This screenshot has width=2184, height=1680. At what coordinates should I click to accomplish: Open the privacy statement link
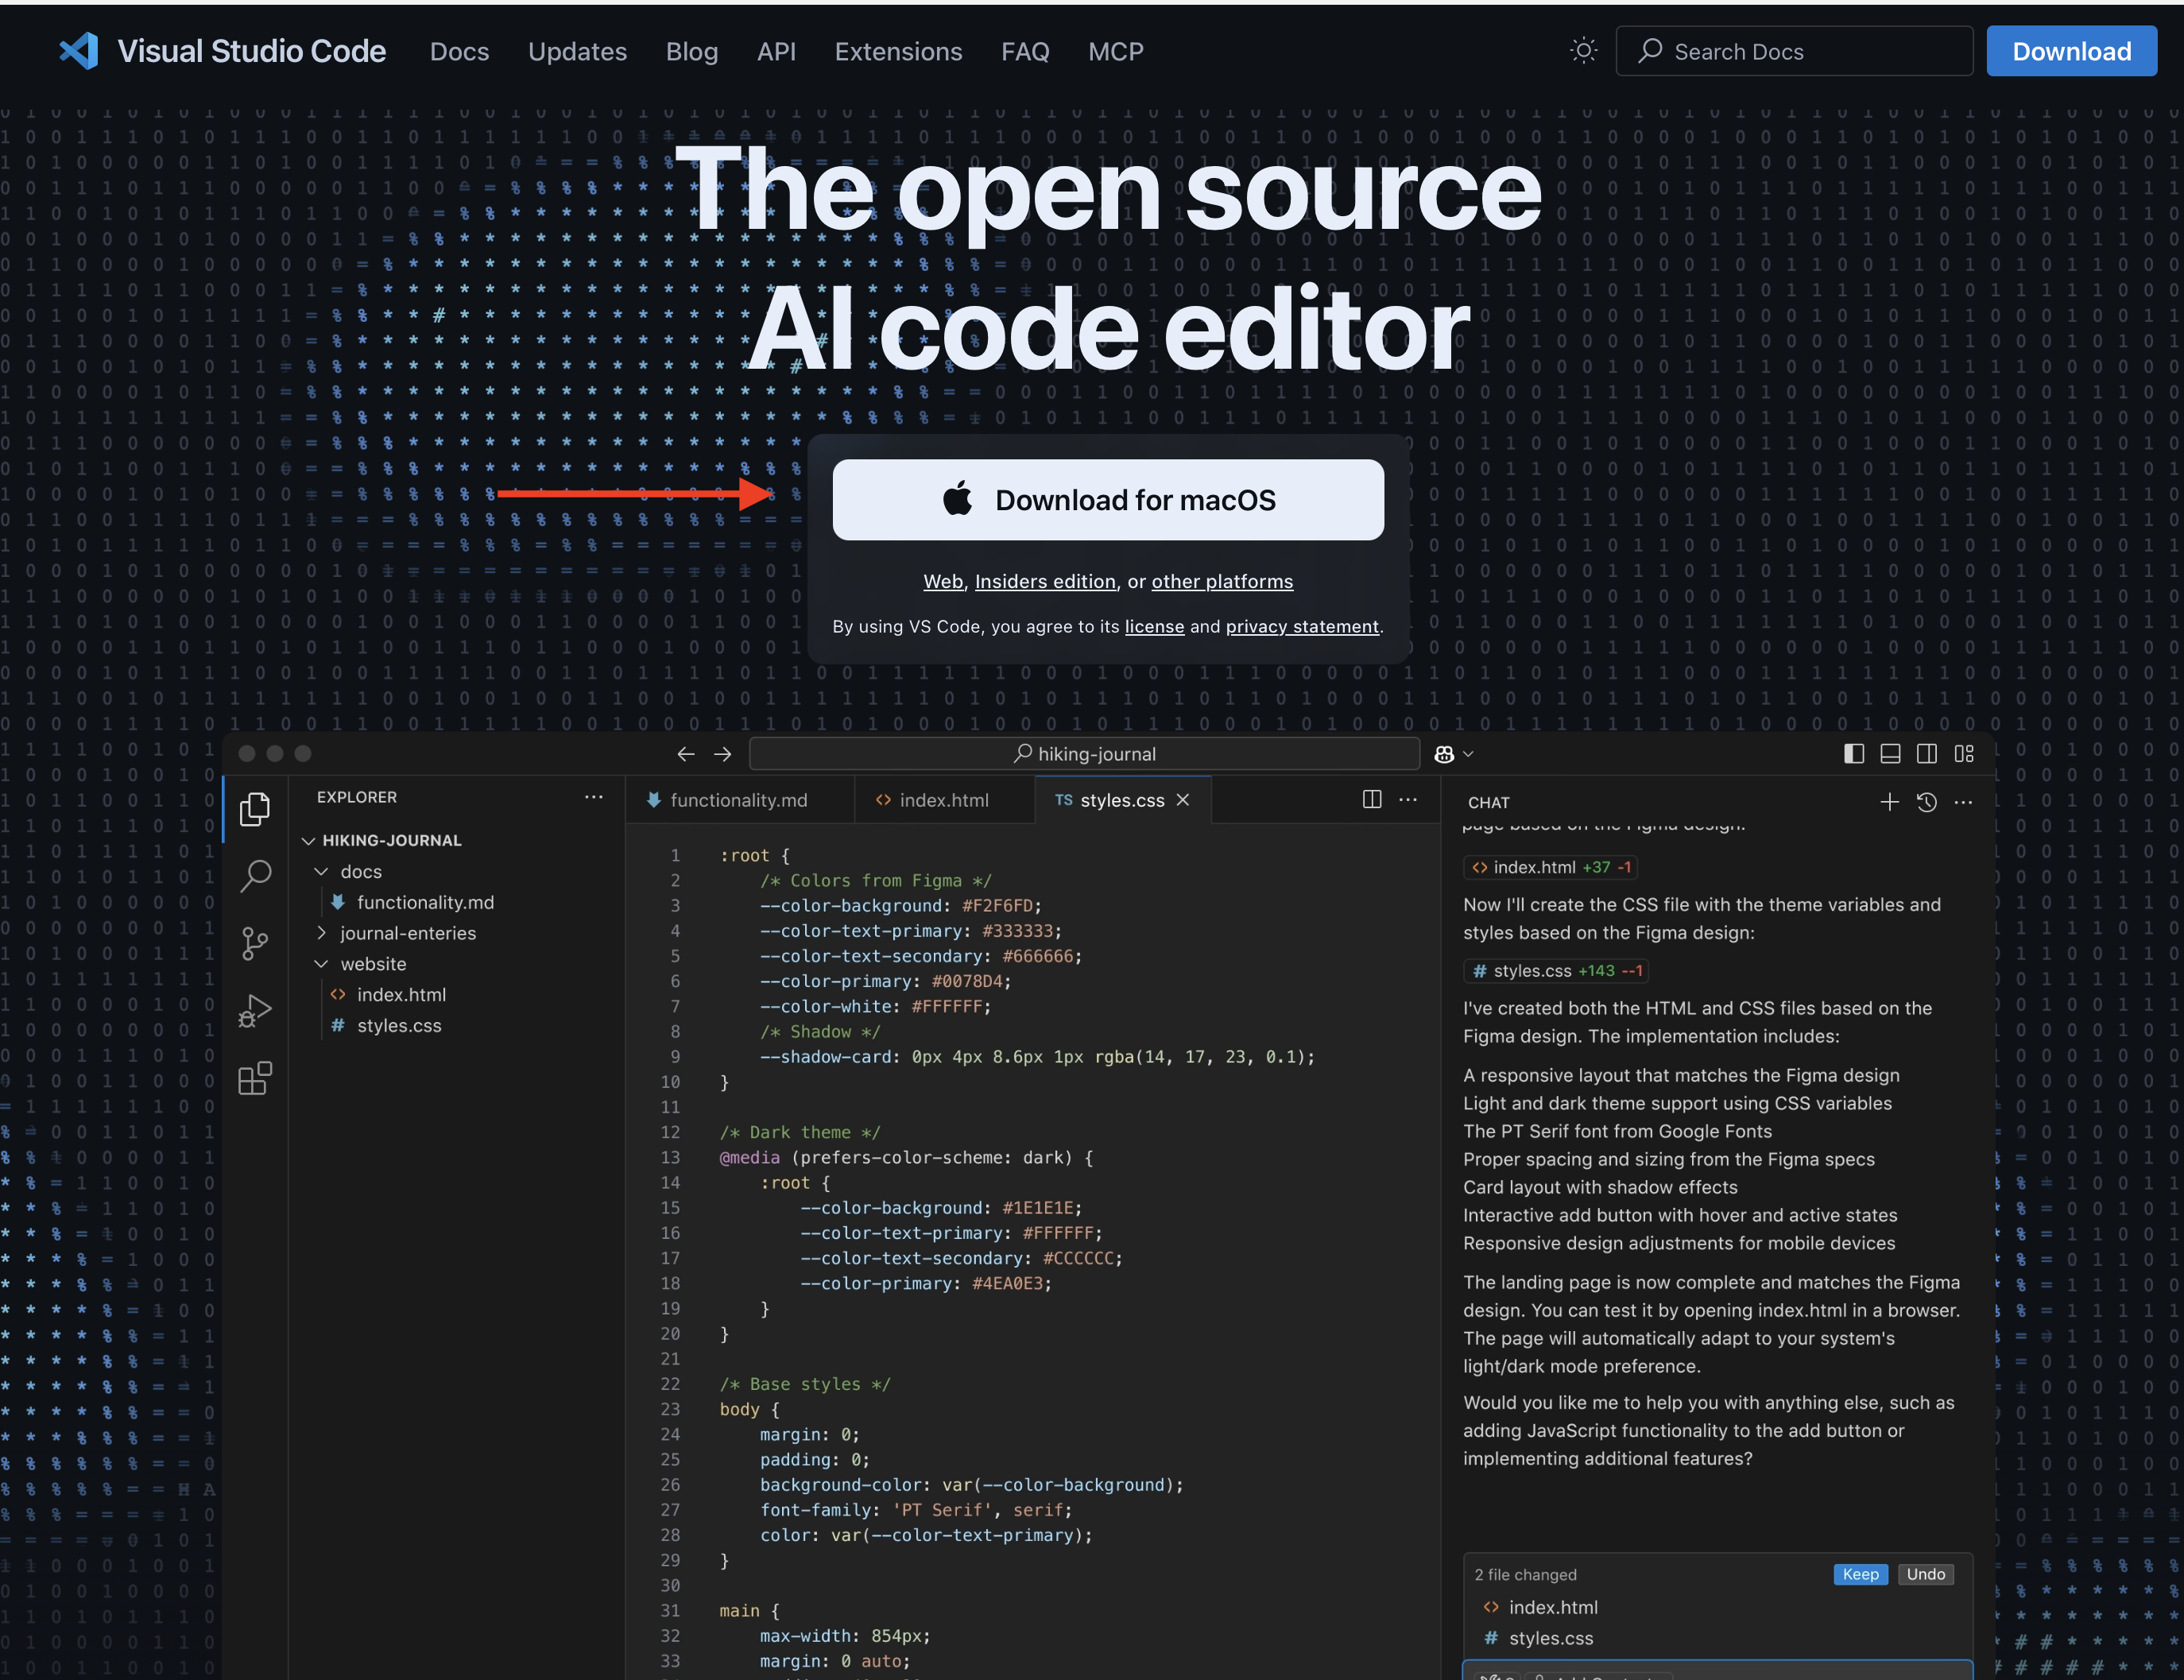(x=1302, y=626)
